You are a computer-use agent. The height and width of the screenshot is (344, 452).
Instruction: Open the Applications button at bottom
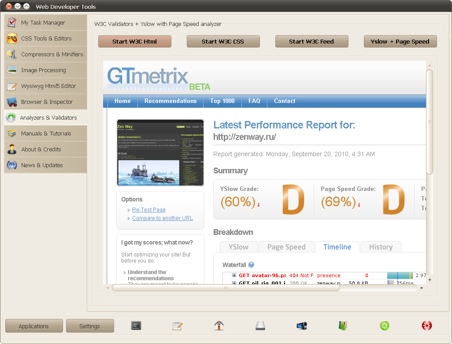tap(34, 326)
